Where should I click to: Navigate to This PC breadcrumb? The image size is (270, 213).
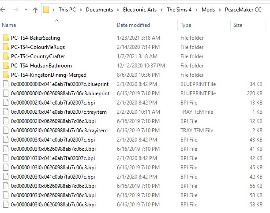67,9
